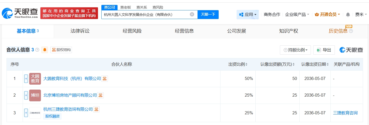Click the 序号 column header
The height and width of the screenshot is (125, 369).
[x=15, y=64]
